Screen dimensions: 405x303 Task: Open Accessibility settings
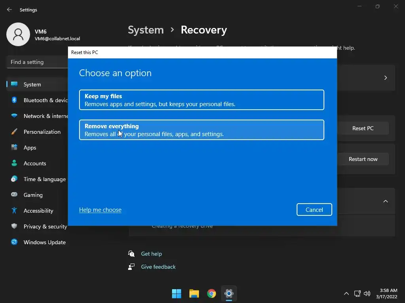click(x=37, y=211)
